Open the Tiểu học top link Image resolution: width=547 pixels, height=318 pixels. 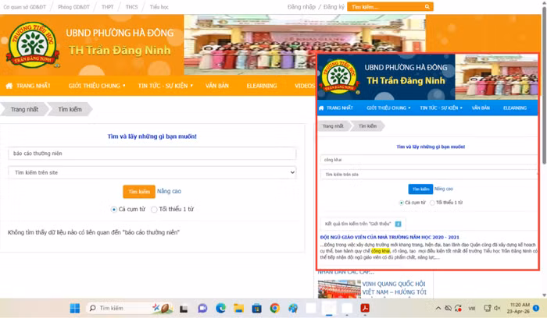coord(159,7)
